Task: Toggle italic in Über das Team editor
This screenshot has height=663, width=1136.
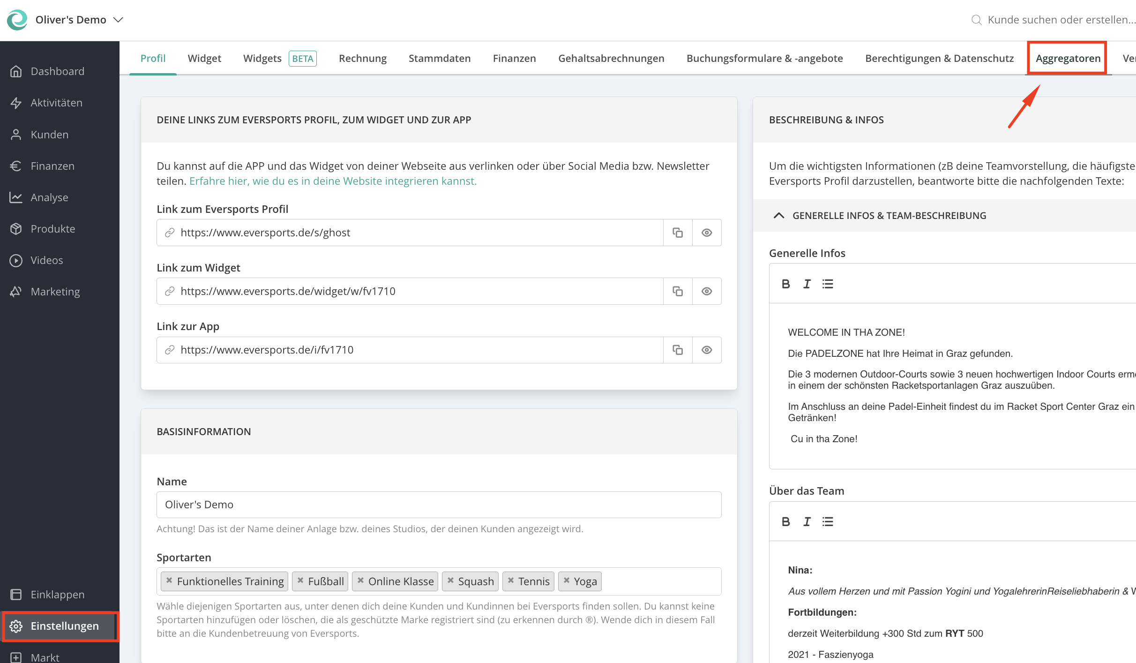Action: click(x=807, y=521)
